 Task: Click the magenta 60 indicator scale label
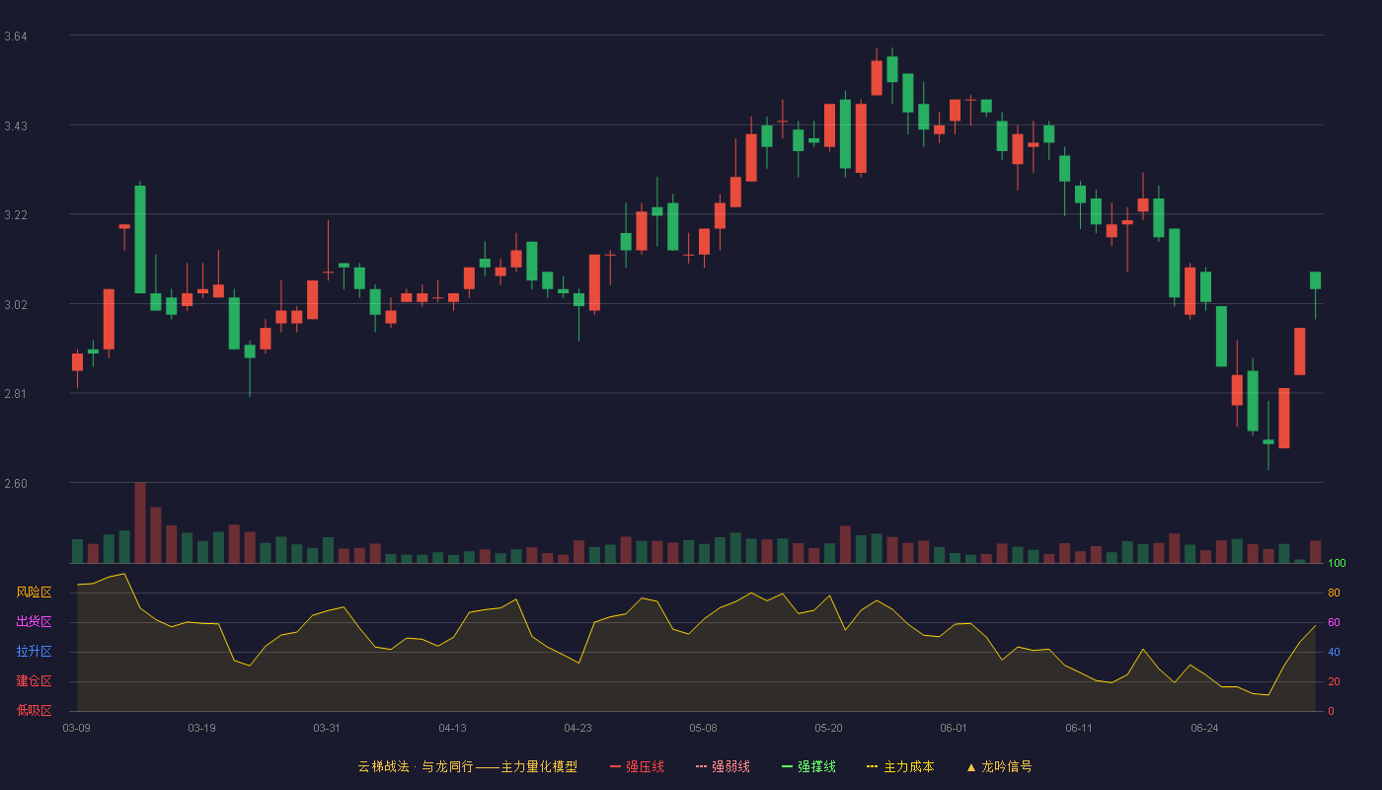click(x=1334, y=623)
